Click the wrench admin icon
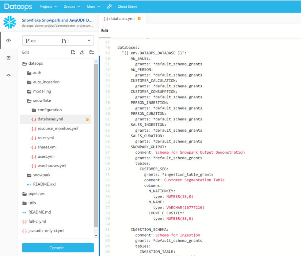 [x=110, y=7]
